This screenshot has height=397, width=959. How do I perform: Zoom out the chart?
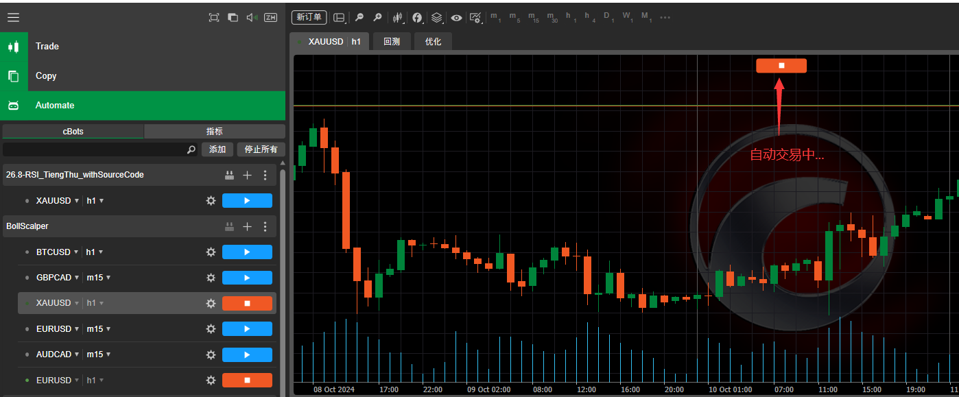359,18
